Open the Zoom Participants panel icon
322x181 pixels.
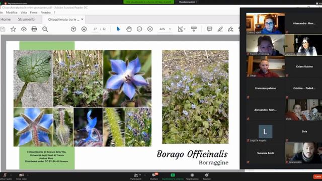136,175
